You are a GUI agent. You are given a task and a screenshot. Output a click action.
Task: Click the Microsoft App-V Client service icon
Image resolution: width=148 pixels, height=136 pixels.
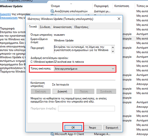52,134
